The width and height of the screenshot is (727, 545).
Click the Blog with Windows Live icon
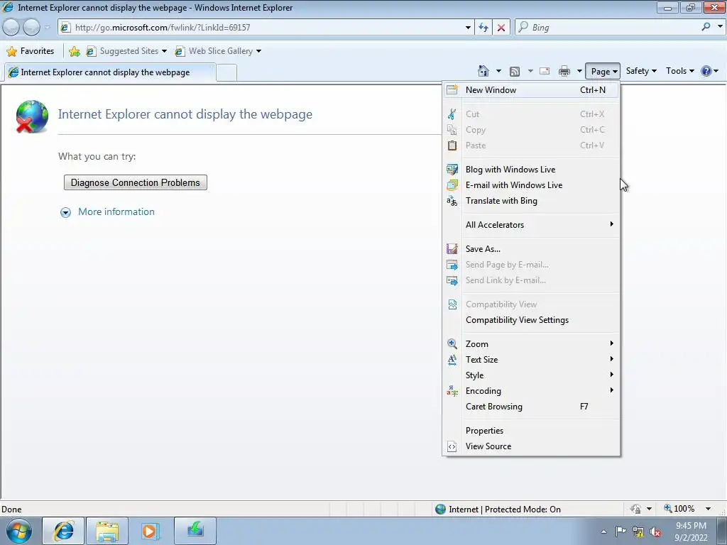[452, 170]
